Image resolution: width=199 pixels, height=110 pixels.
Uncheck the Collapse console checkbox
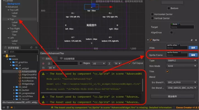click(x=130, y=63)
